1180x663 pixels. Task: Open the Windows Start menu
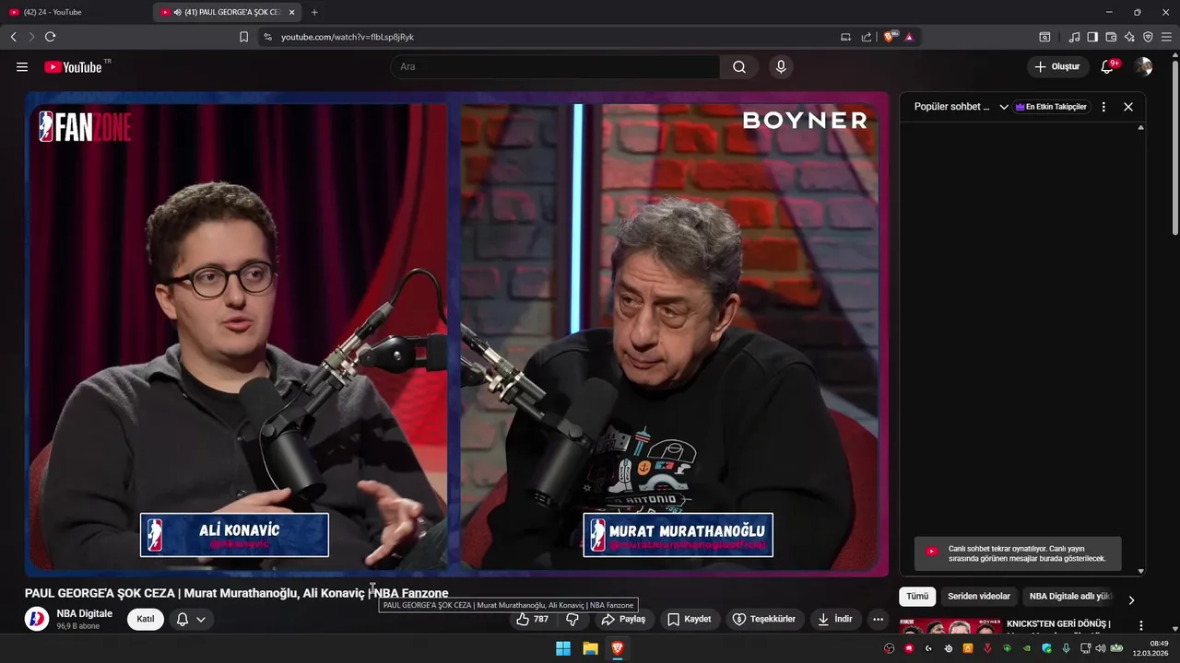point(563,648)
